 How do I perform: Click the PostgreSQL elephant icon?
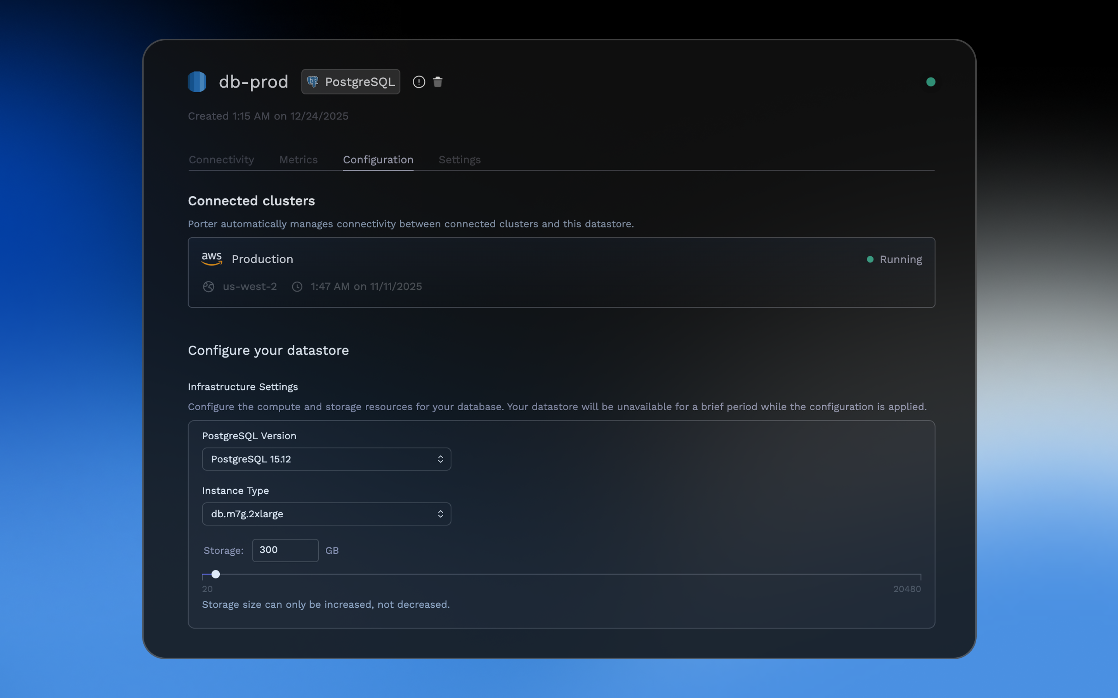click(313, 82)
